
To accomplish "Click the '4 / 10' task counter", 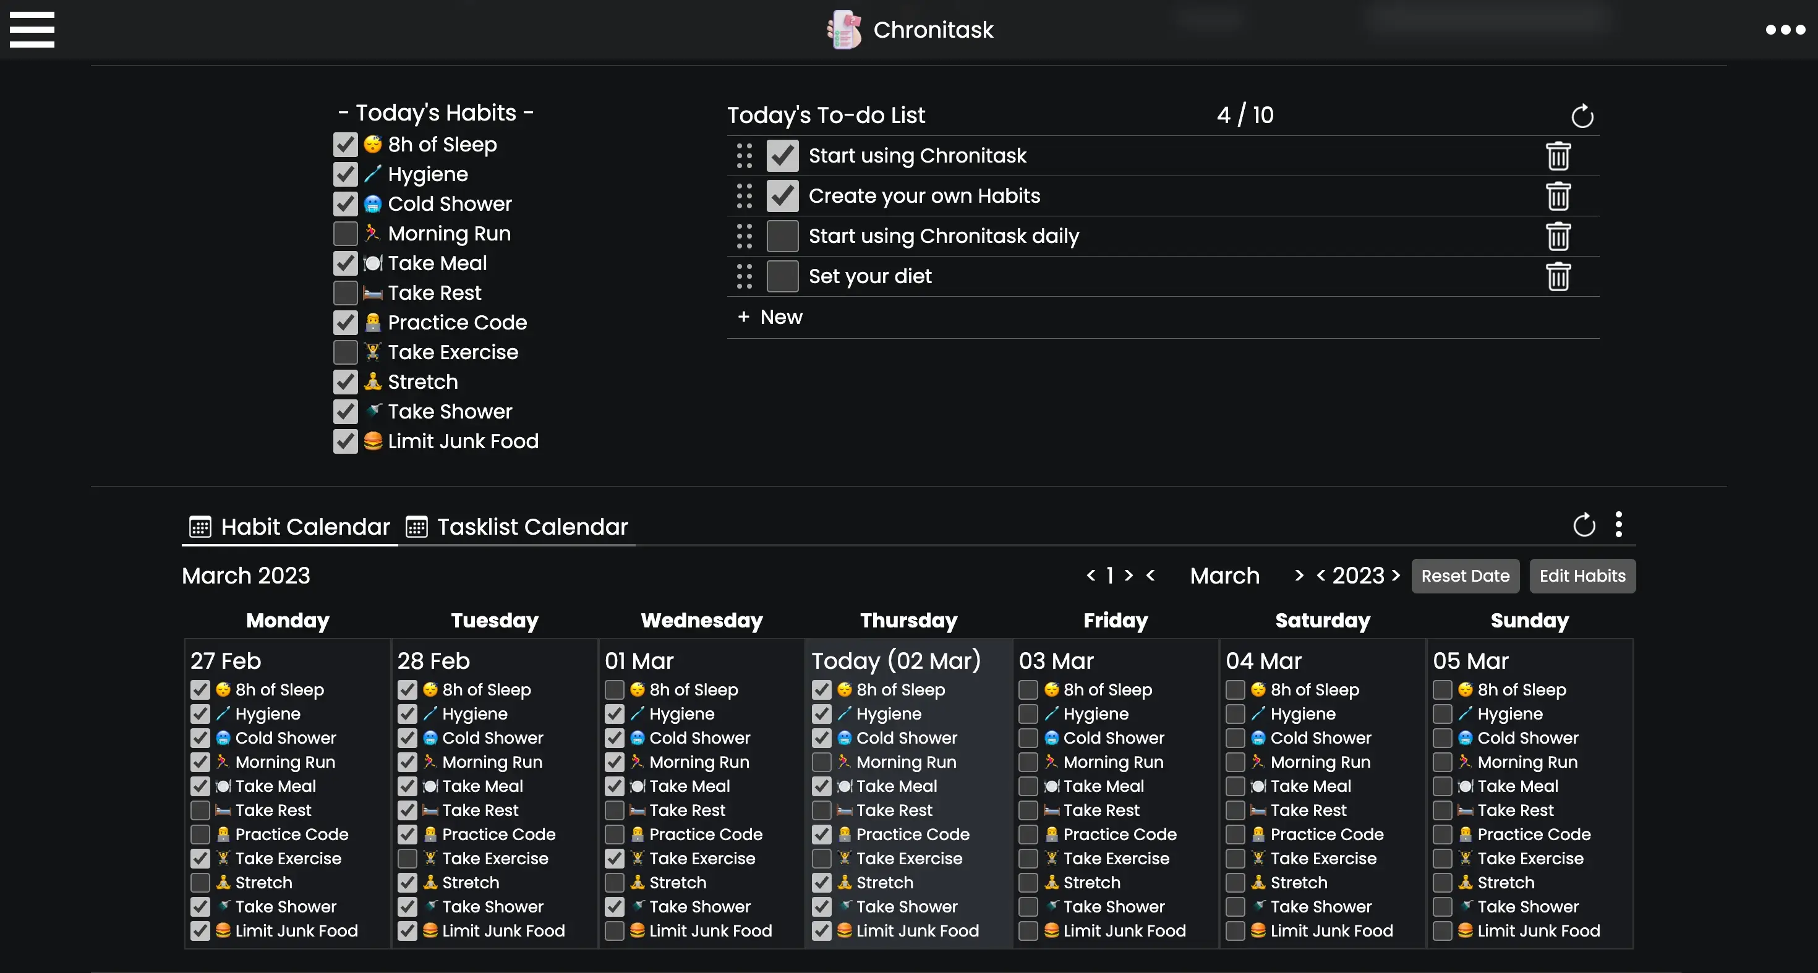I will click(x=1245, y=115).
